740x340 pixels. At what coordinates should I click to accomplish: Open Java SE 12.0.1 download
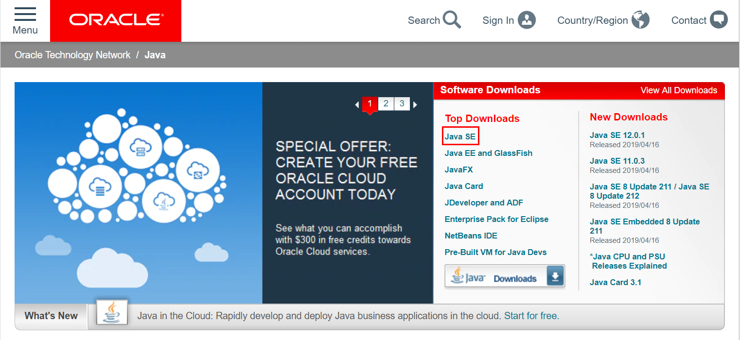617,135
